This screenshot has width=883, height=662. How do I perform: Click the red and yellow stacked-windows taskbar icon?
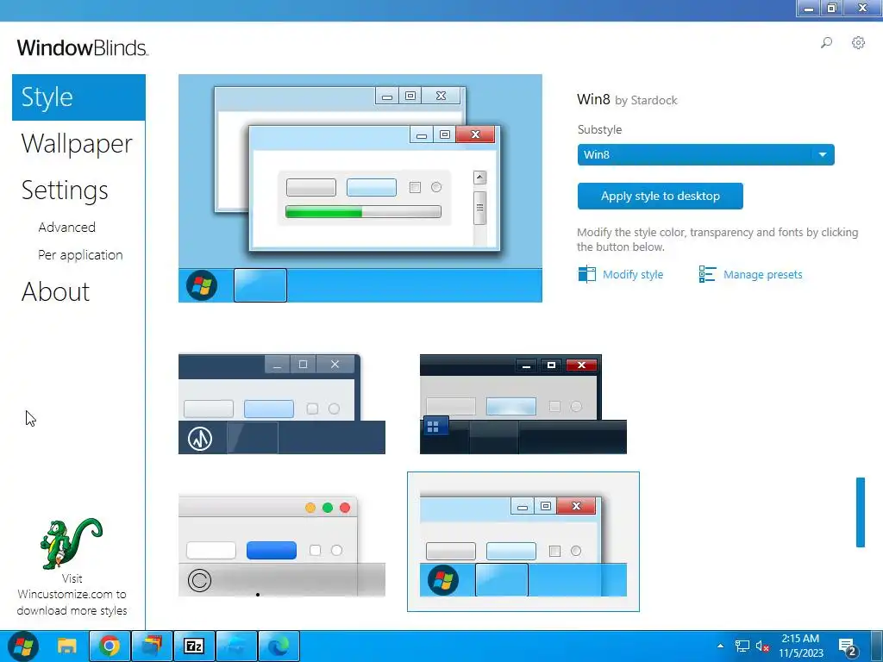click(152, 646)
